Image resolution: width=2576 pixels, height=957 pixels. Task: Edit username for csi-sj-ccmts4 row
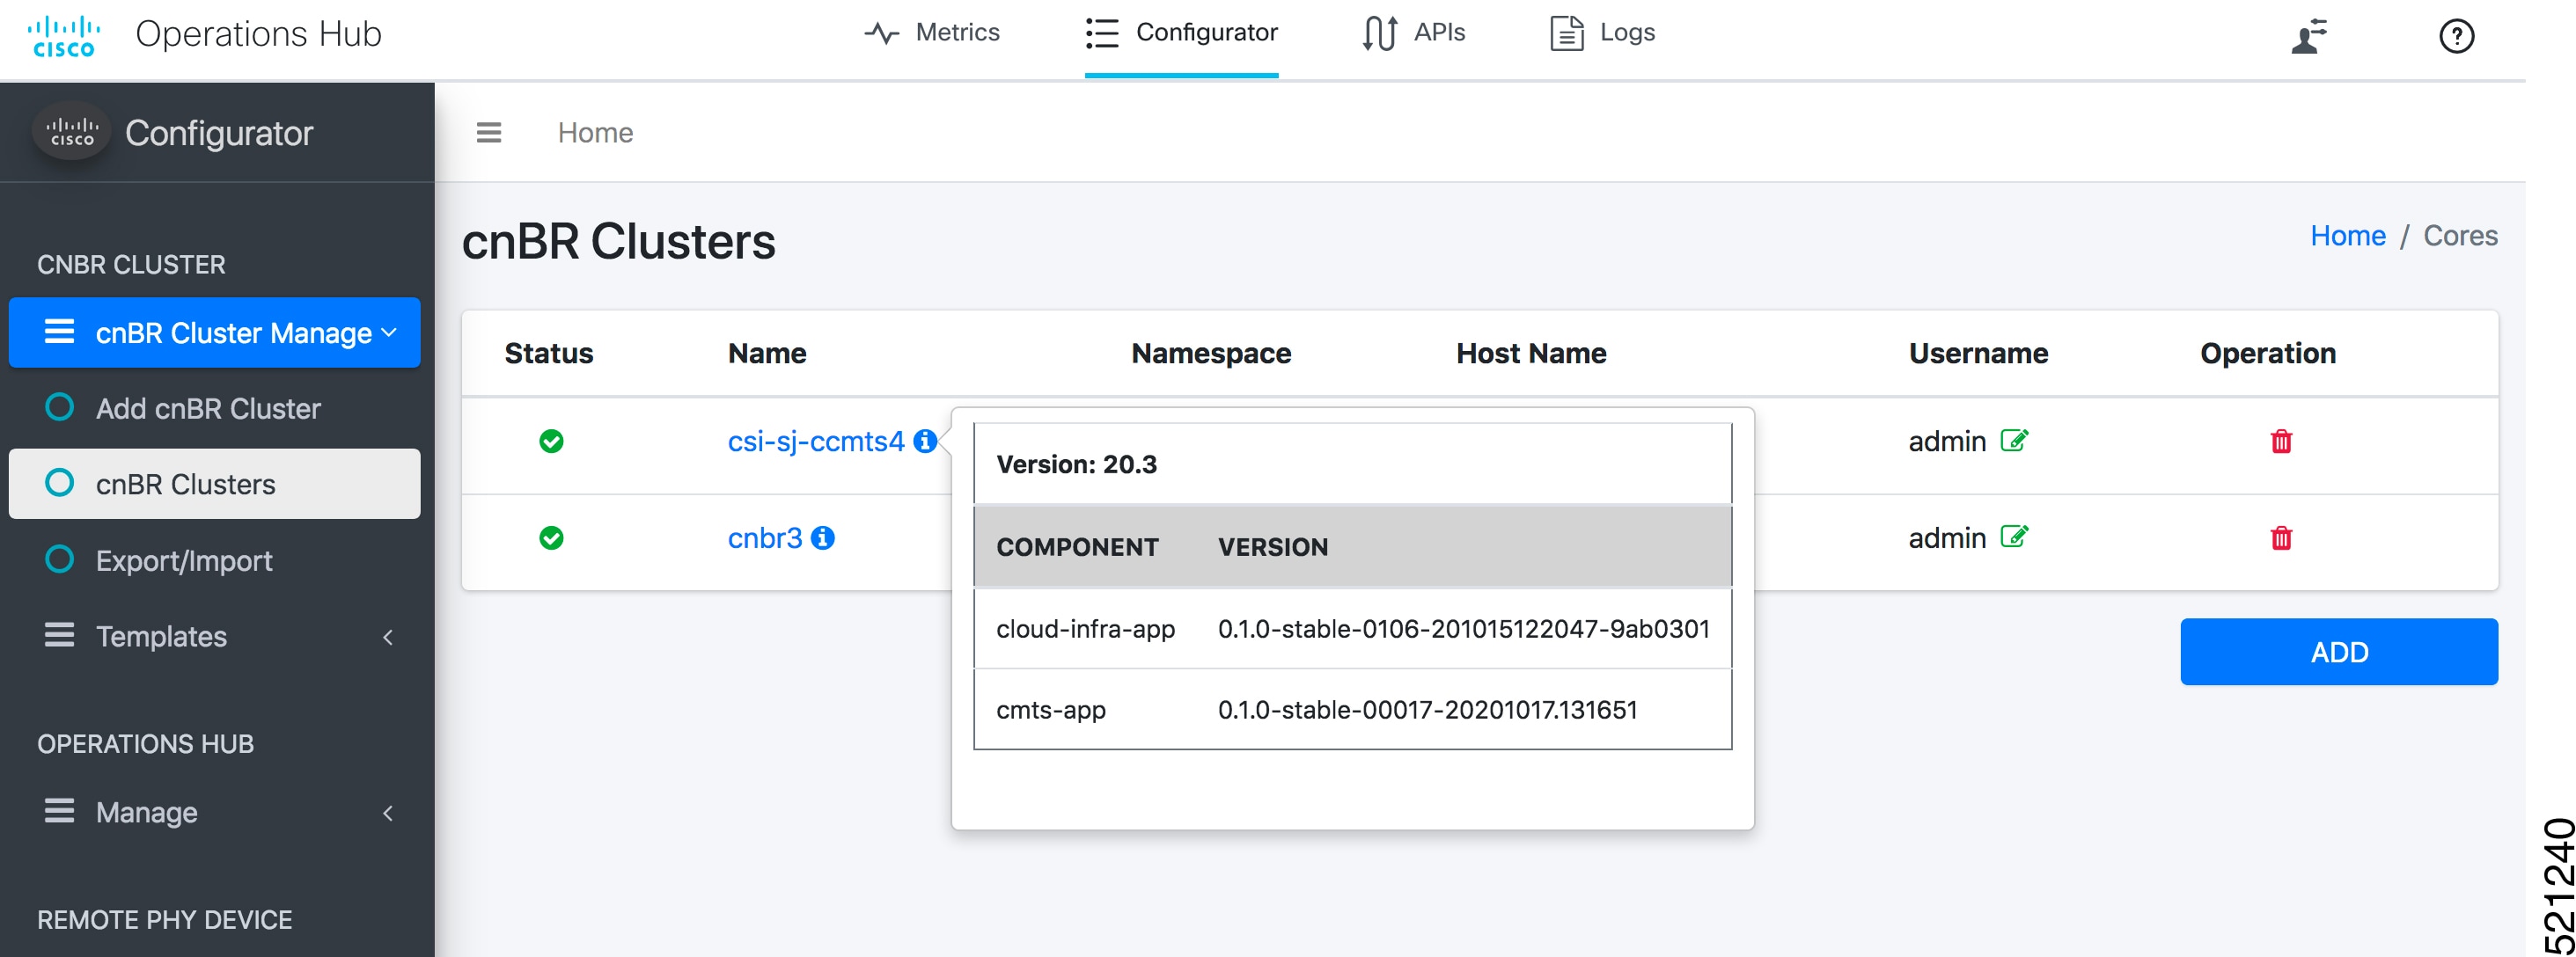[x=2014, y=440]
